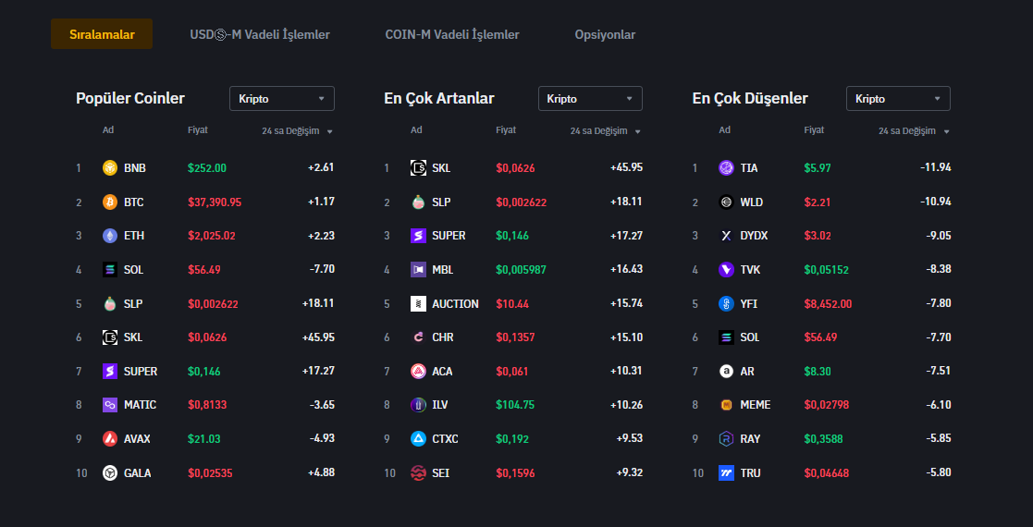The width and height of the screenshot is (1033, 527).
Task: Switch to Opsiyonlar tab
Action: [605, 35]
